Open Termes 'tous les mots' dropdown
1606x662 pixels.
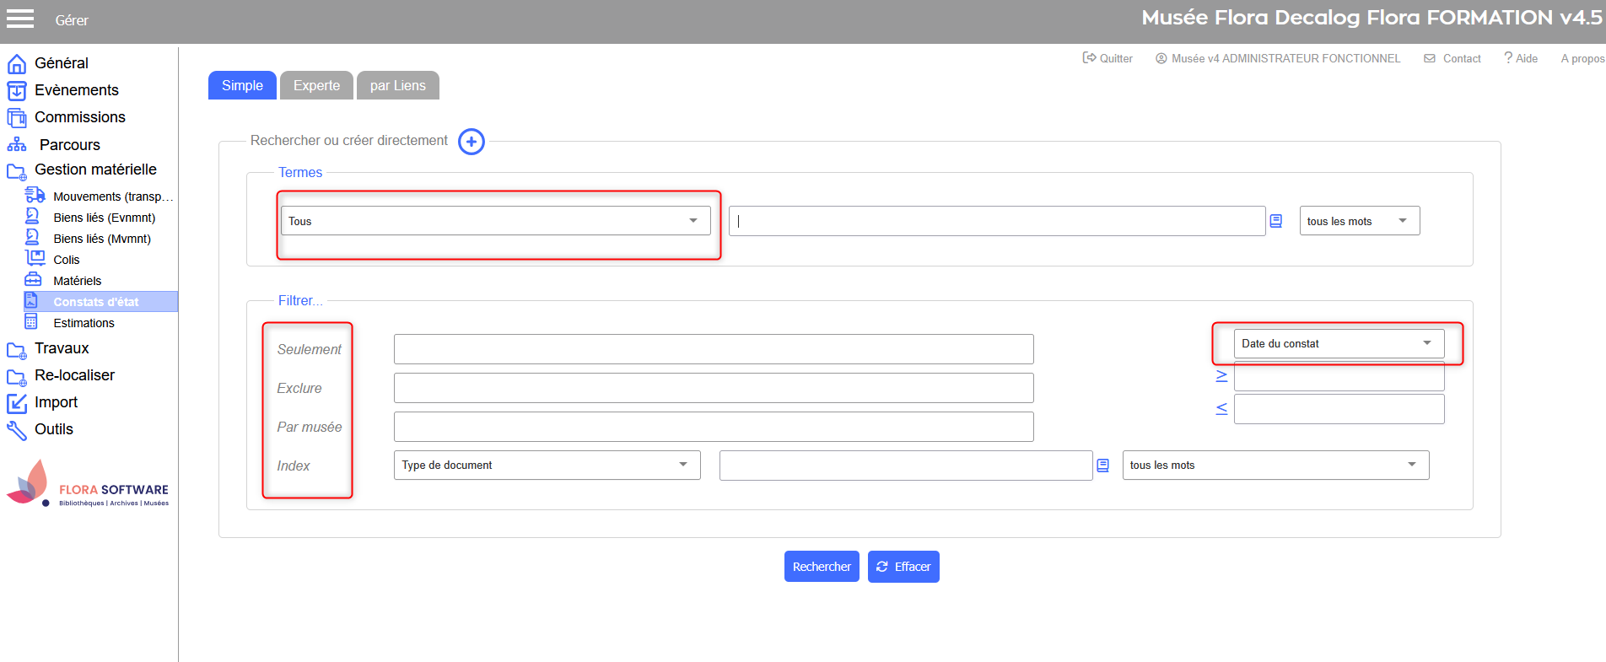coord(1359,221)
